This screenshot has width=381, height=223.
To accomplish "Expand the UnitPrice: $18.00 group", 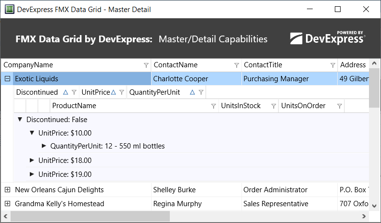I will click(32, 160).
